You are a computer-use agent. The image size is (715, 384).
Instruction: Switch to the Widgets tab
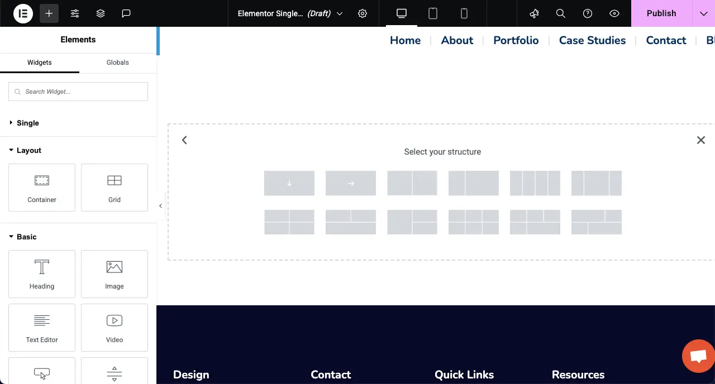(x=40, y=63)
